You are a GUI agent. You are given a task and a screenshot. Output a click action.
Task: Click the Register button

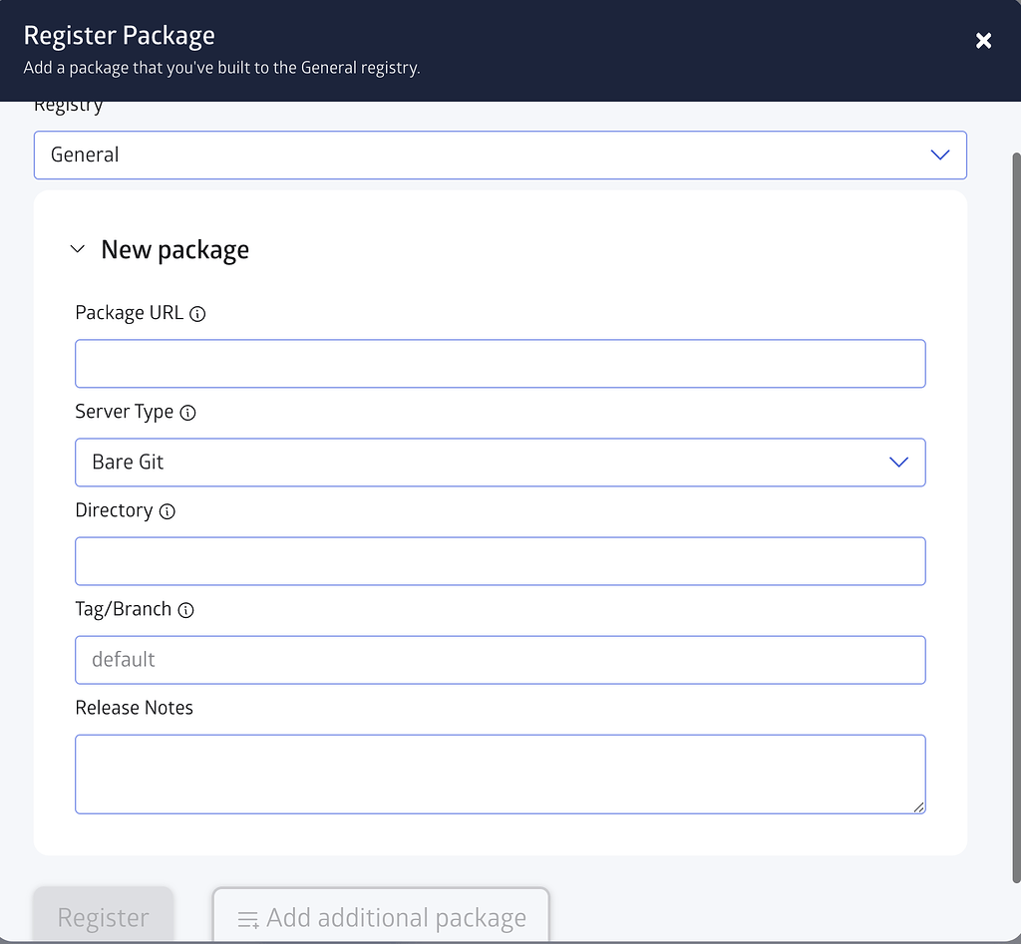click(x=104, y=915)
